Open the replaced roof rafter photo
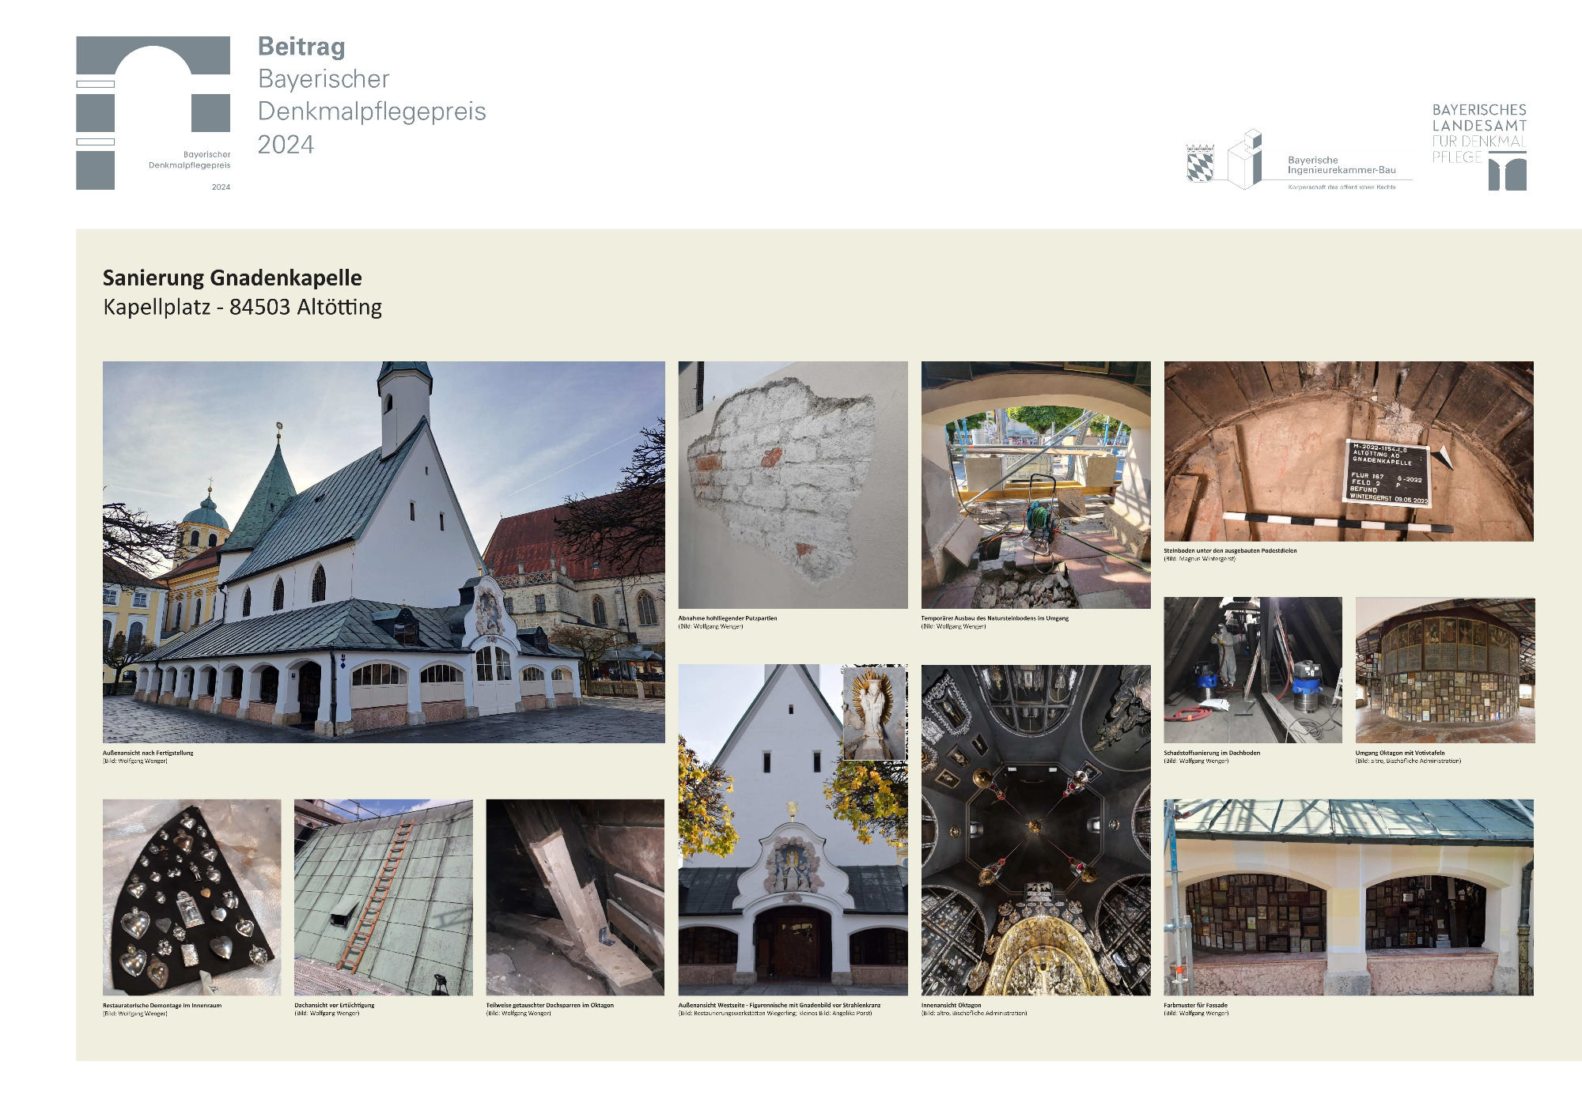 pyautogui.click(x=575, y=897)
